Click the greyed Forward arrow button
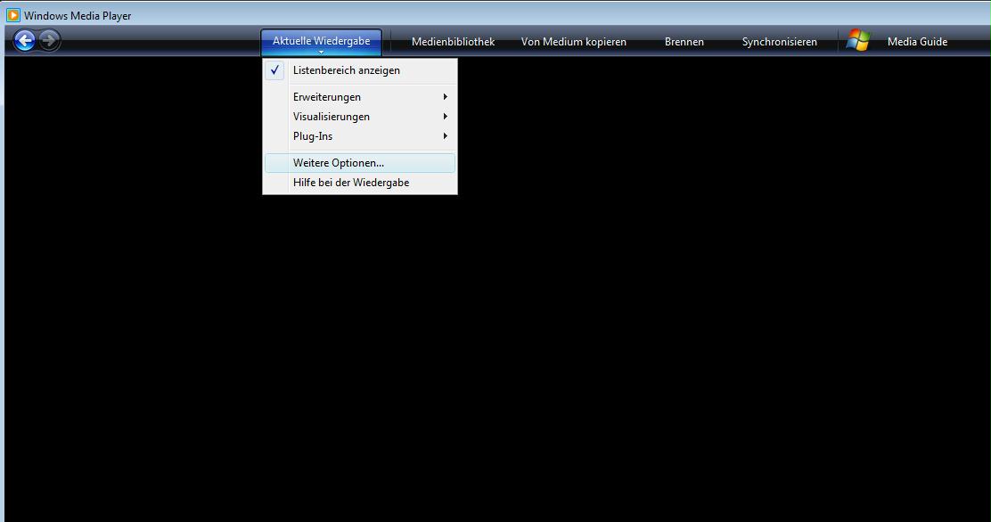 [49, 41]
